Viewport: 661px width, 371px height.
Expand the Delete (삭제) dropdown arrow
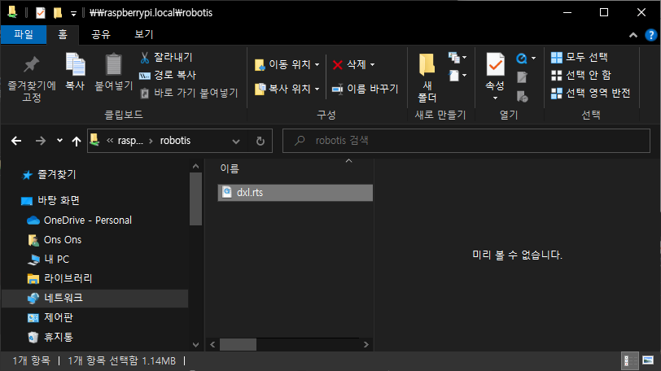click(373, 64)
